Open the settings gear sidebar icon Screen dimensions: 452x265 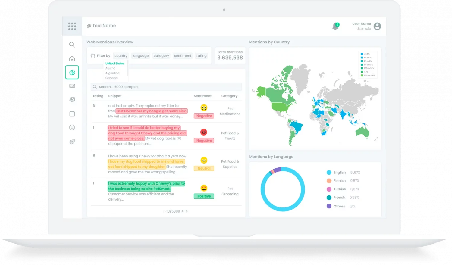click(x=72, y=141)
